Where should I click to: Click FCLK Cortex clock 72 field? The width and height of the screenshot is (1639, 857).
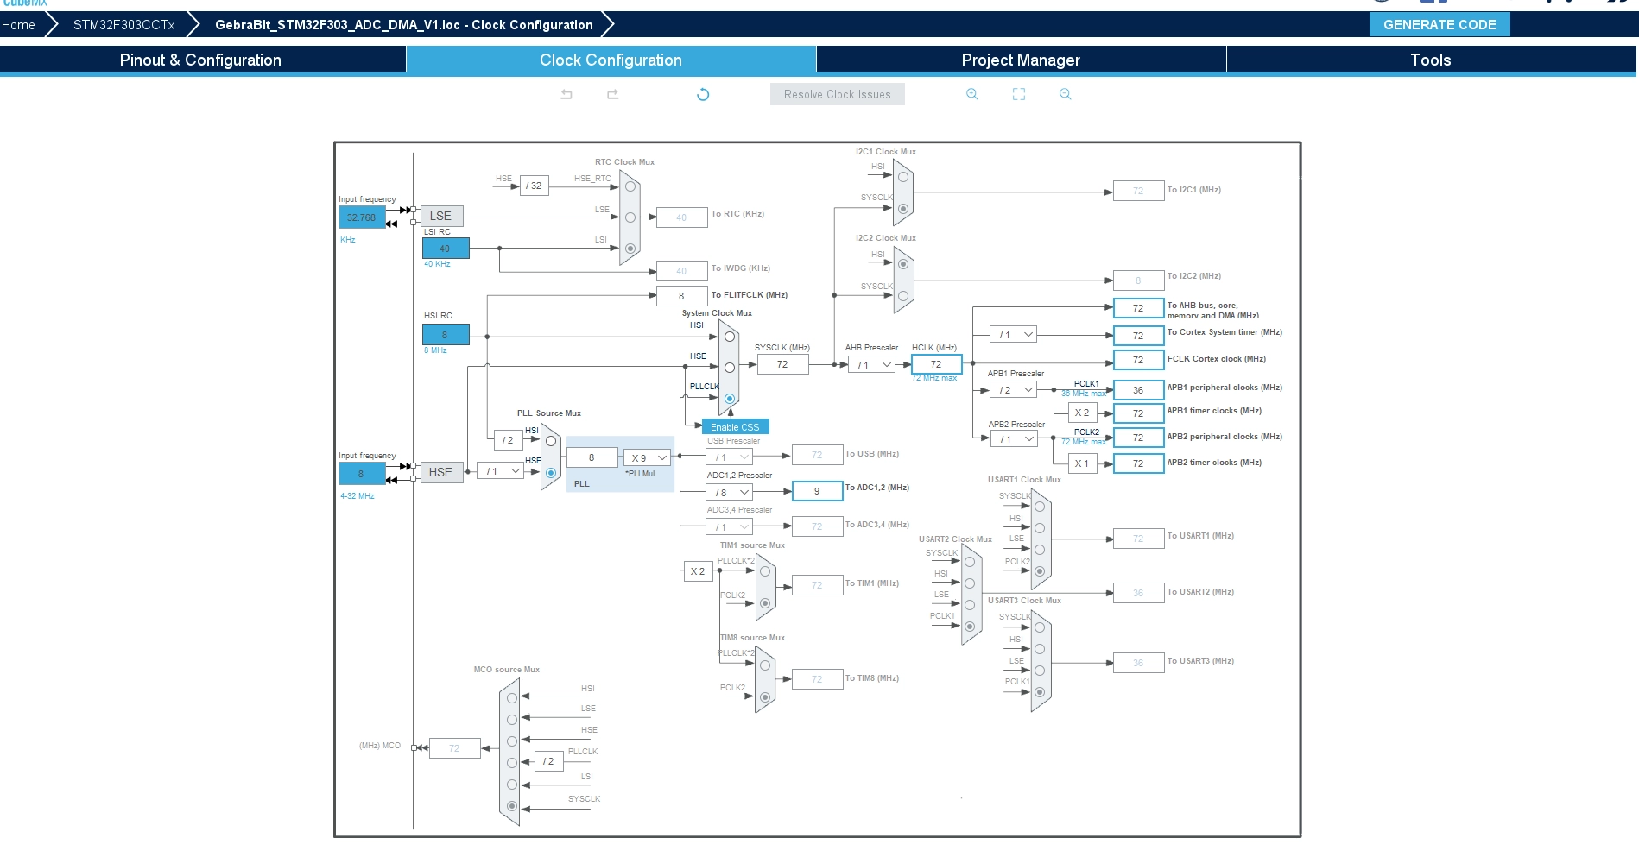point(1139,360)
